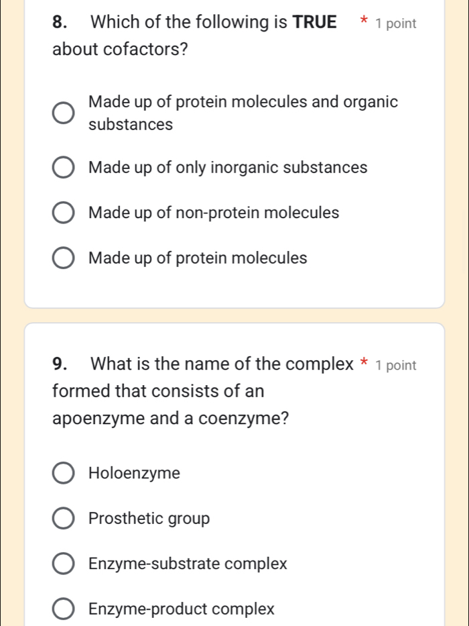Select "Prosthetic group" for question 9
The height and width of the screenshot is (626, 469).
[63, 518]
